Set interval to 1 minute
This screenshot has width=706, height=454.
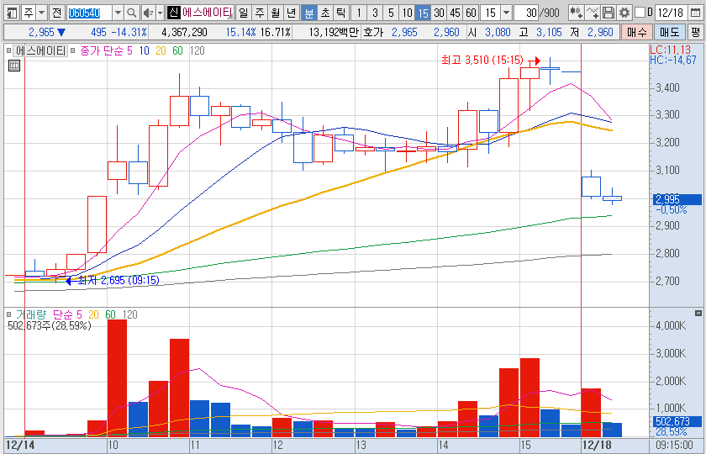tap(358, 13)
